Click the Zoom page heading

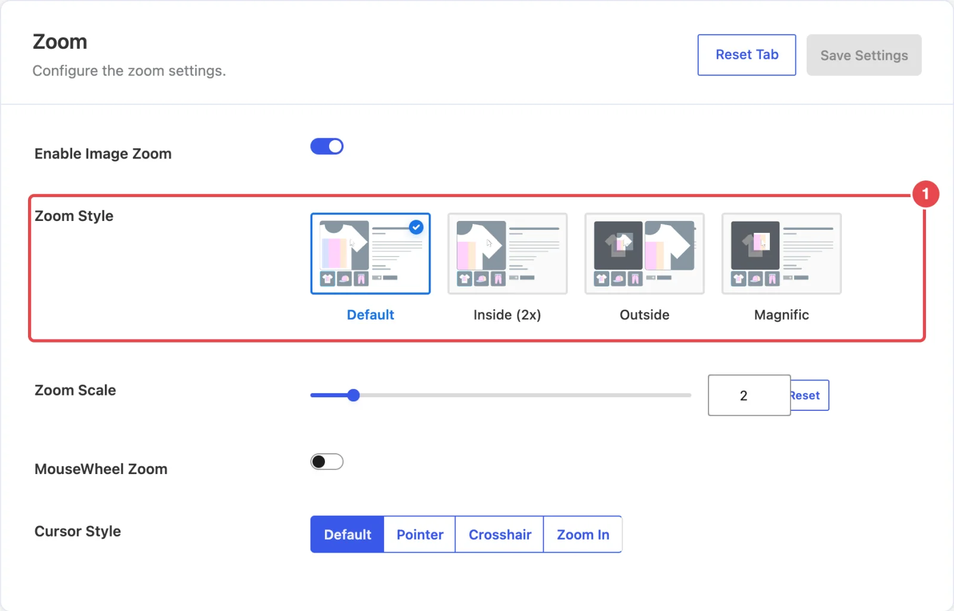(x=60, y=42)
